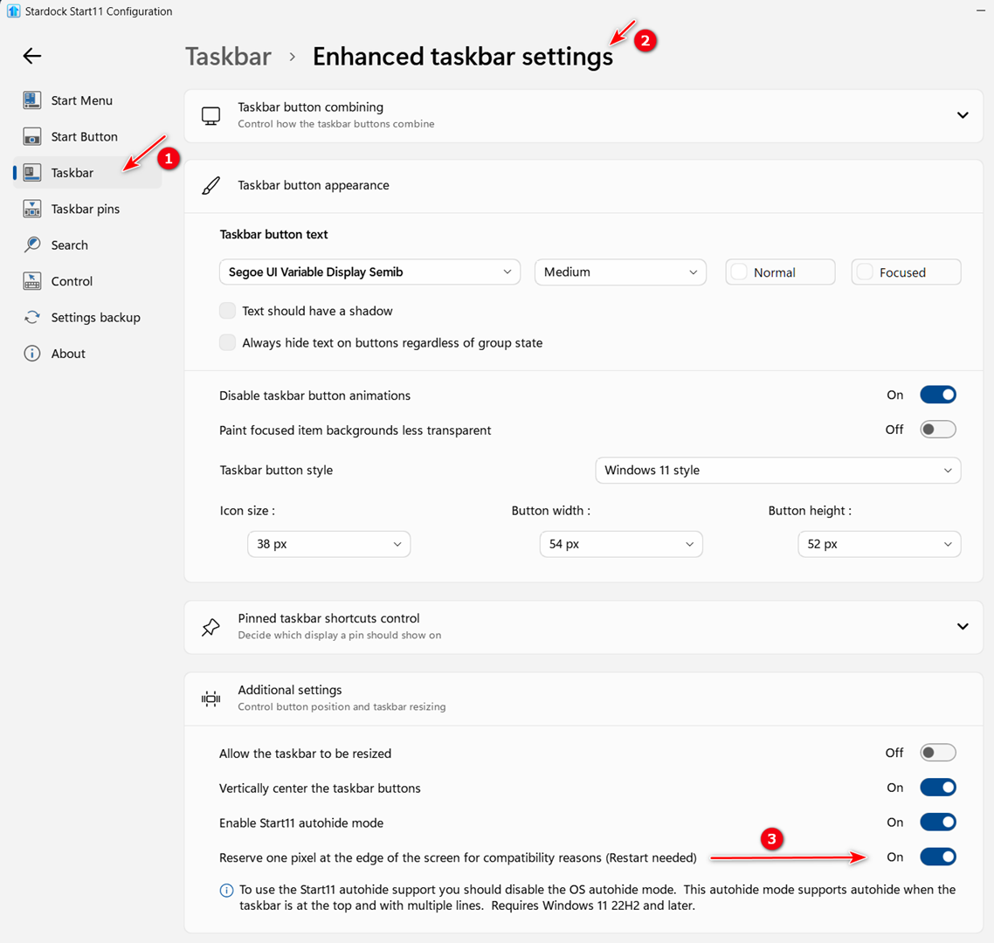Open the Start Button settings page
Viewport: 994px width, 943px height.
coord(87,136)
